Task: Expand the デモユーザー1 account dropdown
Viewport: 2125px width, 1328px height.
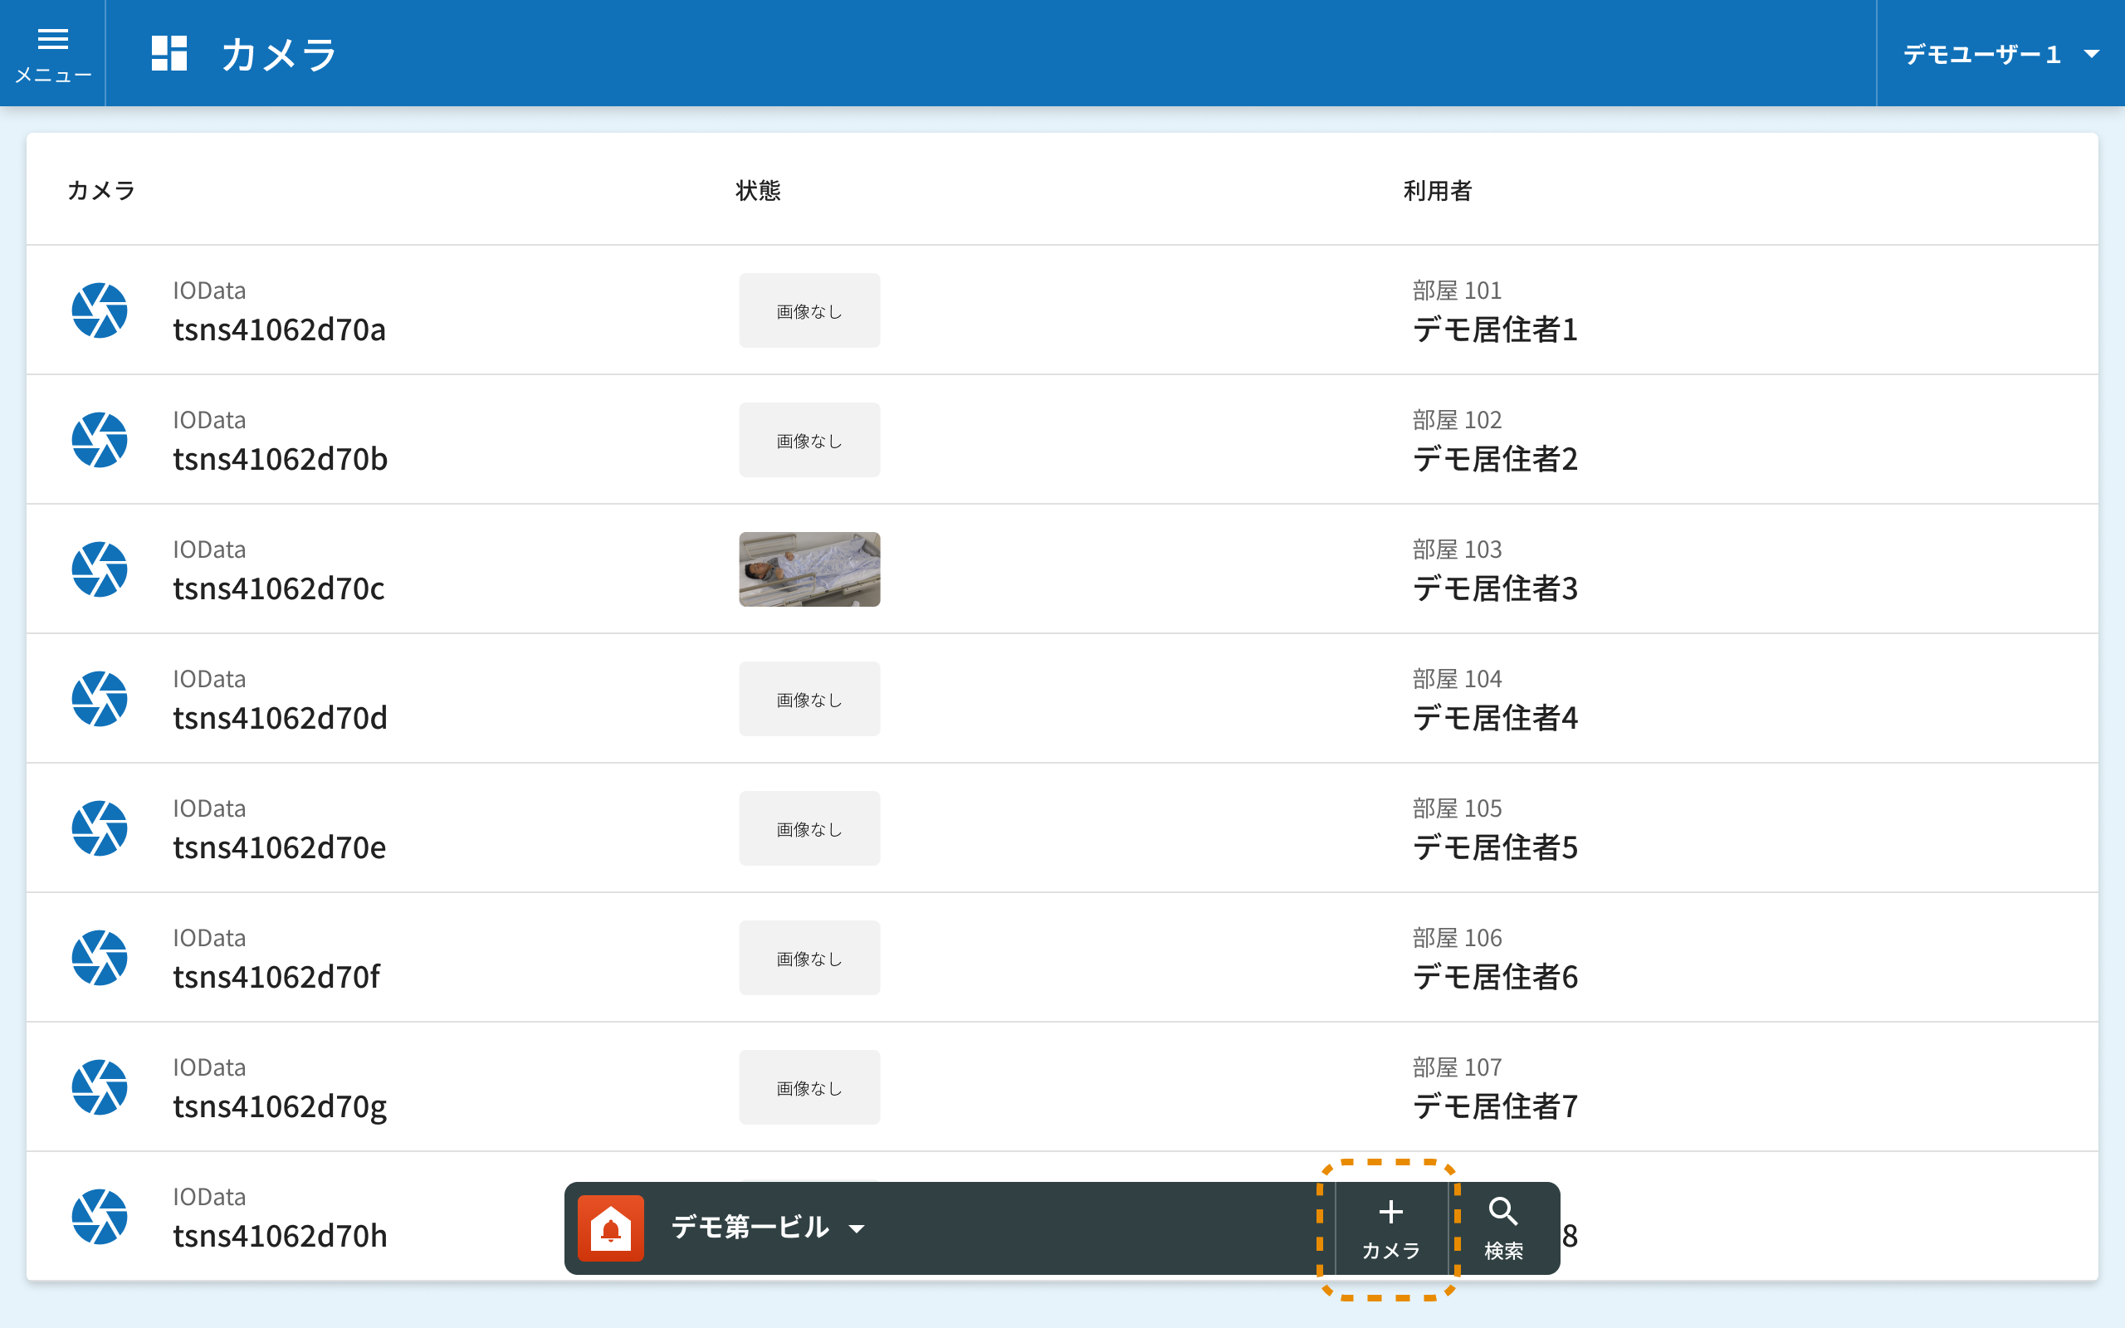Action: 2000,55
